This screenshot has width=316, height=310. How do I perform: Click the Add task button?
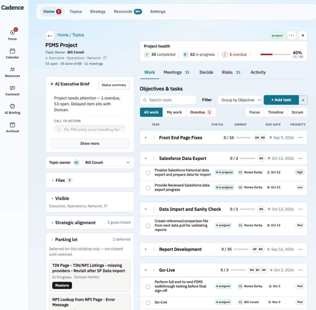(x=281, y=100)
